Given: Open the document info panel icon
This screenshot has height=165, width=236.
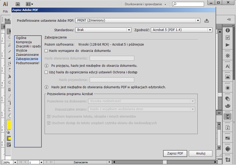Looking at the screenshot, I should [228, 128].
